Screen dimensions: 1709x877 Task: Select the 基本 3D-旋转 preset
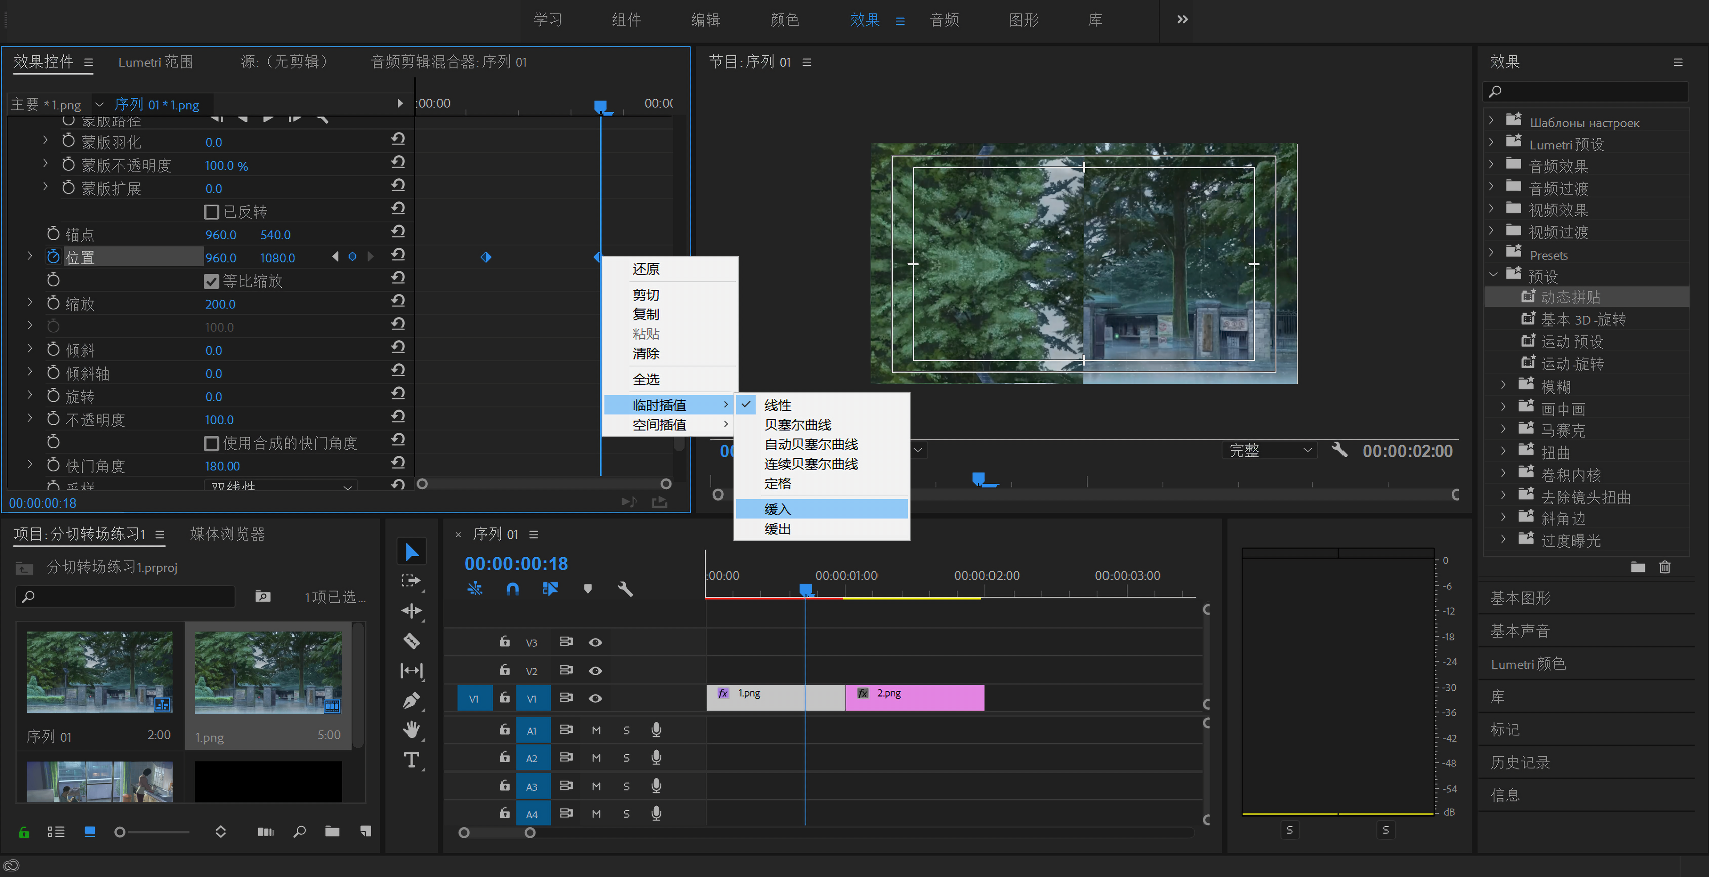[1583, 319]
